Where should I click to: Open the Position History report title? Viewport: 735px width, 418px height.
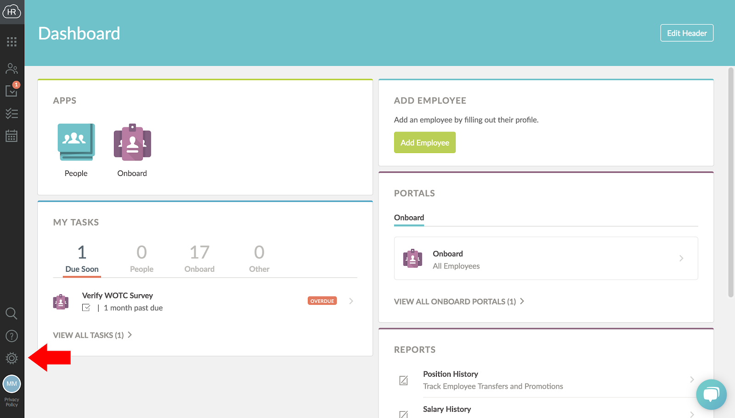pyautogui.click(x=451, y=374)
